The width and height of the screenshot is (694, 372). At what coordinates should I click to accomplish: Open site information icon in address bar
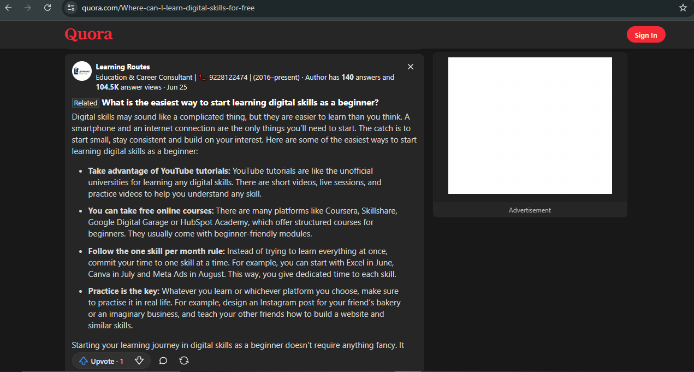(x=70, y=8)
